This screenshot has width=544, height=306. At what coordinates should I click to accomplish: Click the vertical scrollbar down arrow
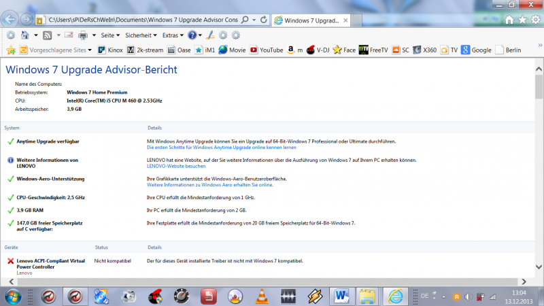point(539,267)
